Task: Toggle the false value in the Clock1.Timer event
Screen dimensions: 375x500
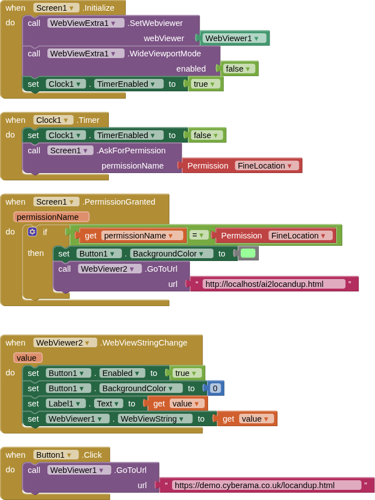Action: [207, 135]
